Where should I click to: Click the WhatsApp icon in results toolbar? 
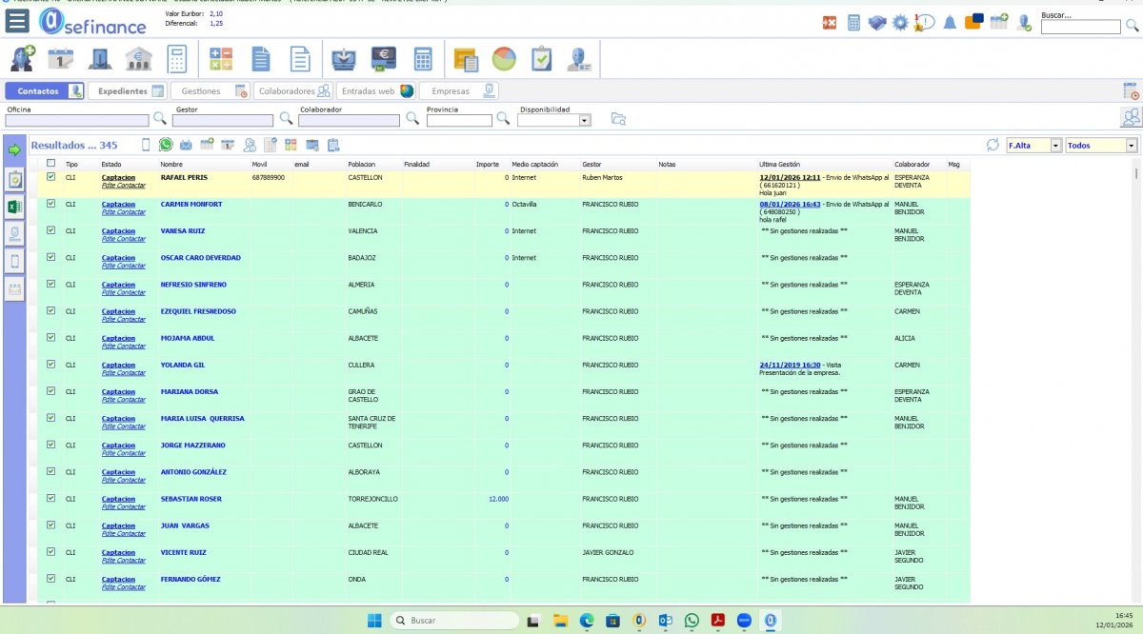[166, 146]
